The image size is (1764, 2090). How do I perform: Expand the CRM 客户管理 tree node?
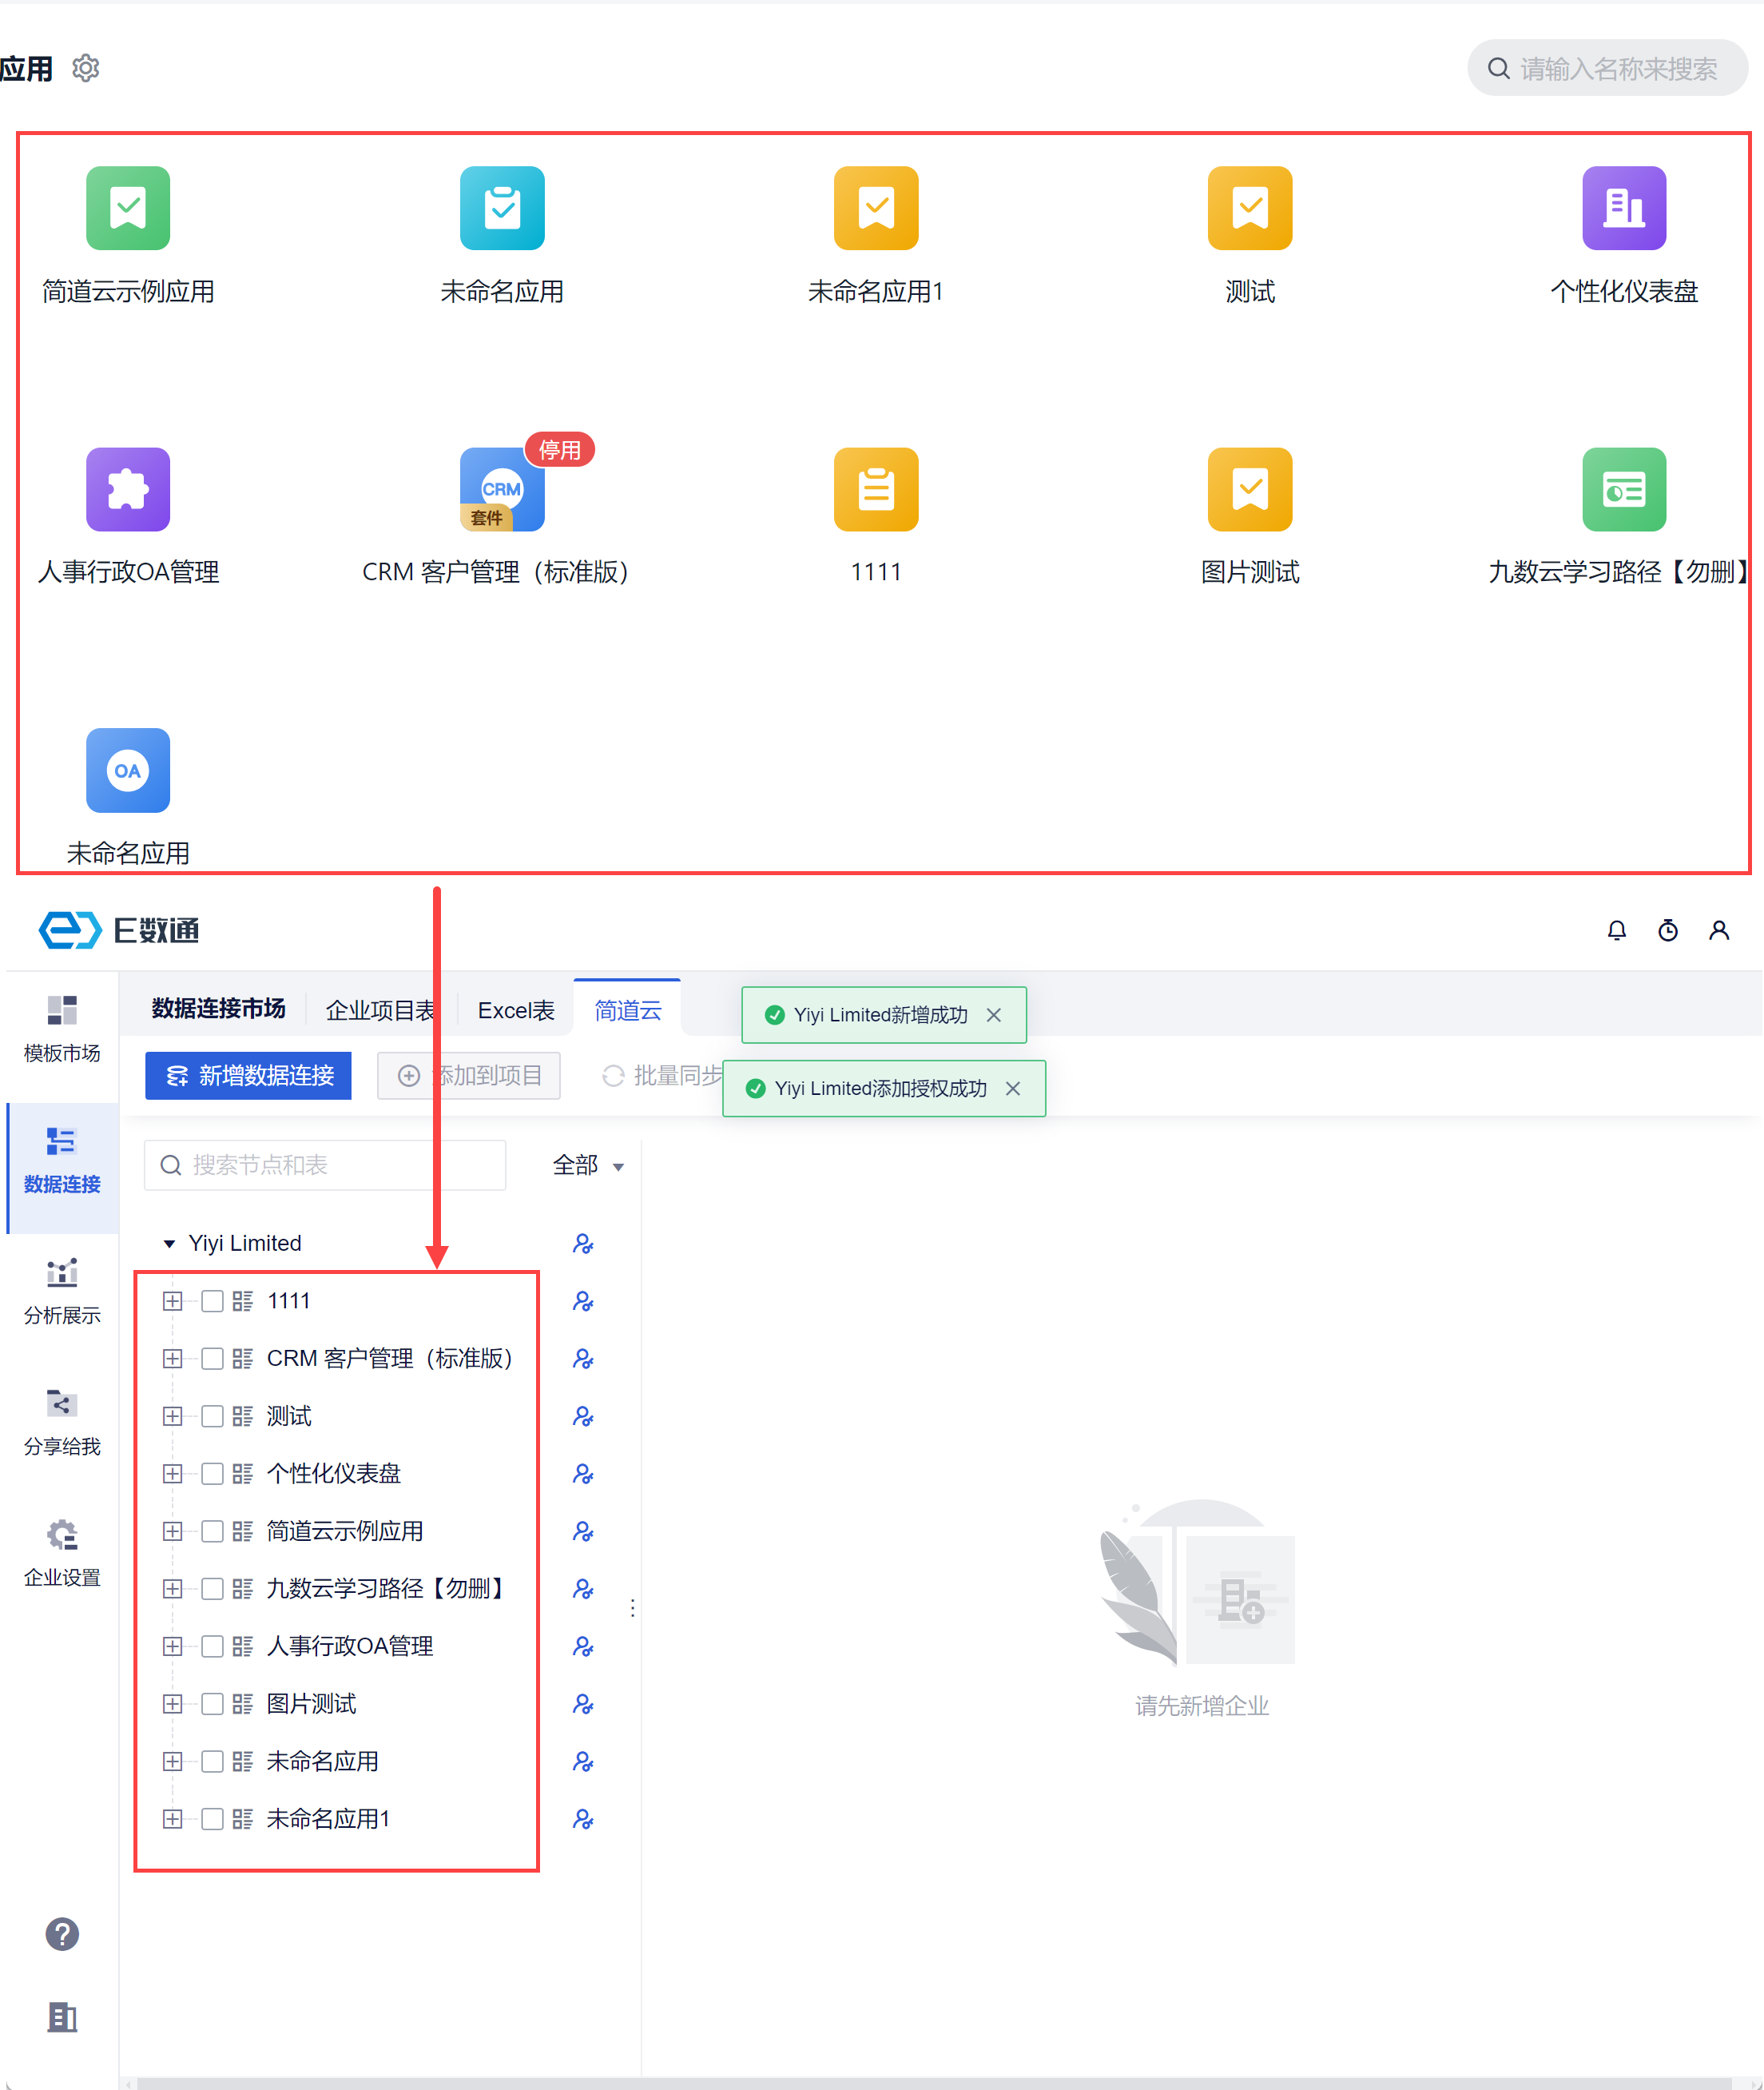tap(172, 1359)
